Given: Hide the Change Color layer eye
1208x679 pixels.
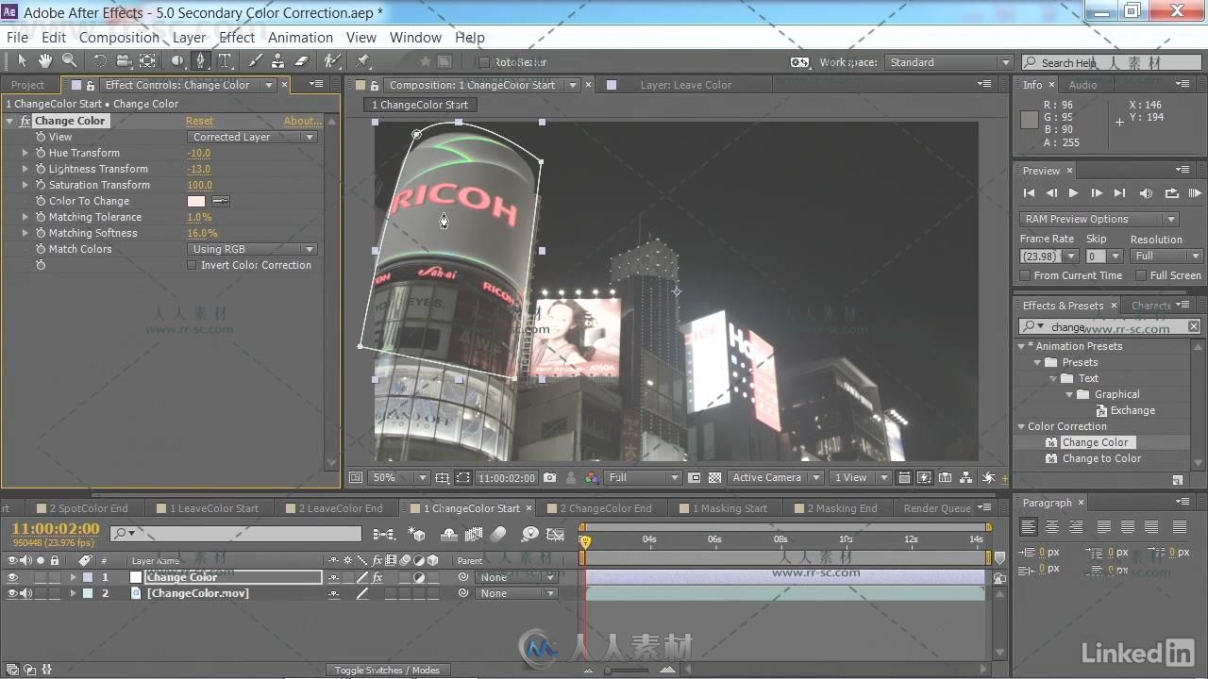Looking at the screenshot, I should pos(12,577).
